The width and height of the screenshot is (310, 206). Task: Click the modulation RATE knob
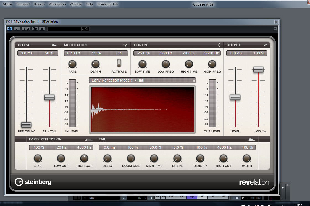pos(72,64)
